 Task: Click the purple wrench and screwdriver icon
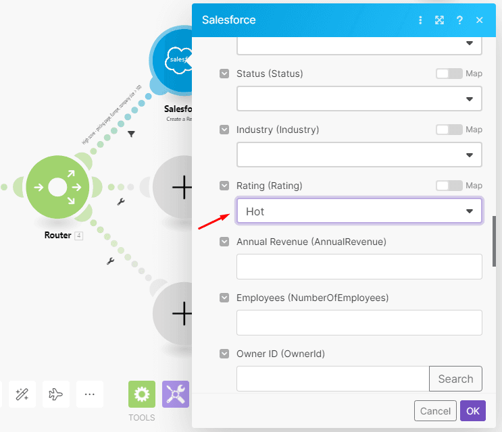176,395
